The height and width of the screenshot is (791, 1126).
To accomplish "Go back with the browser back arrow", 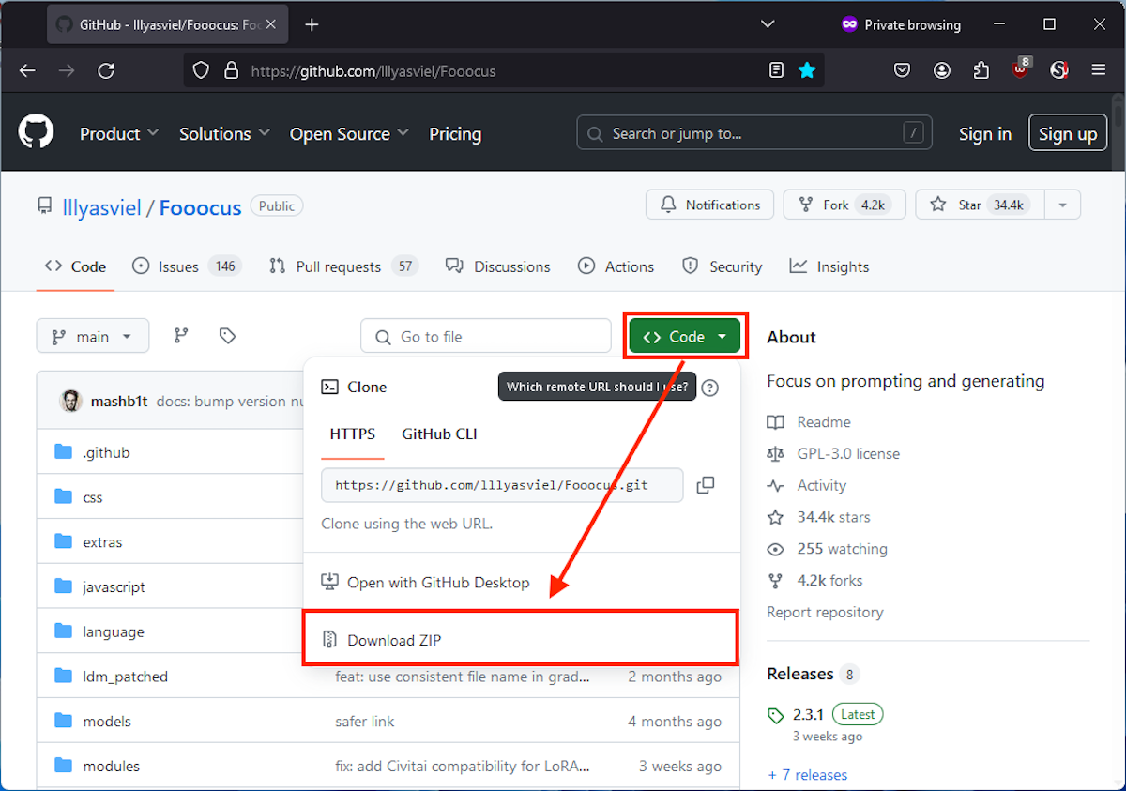I will [x=27, y=70].
